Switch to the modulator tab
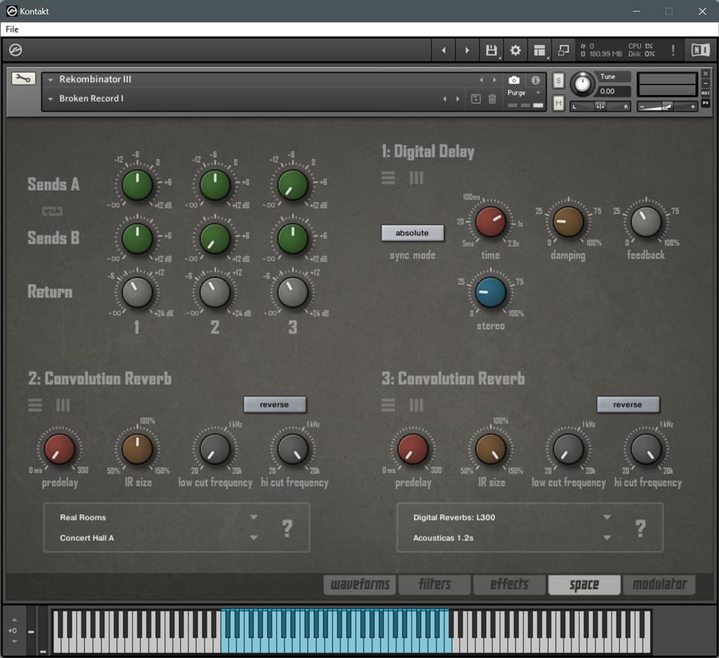719x658 pixels. coord(659,584)
